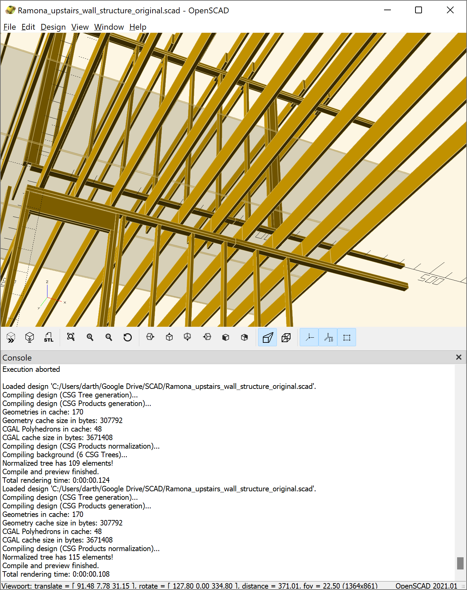Click the Viewport status bar text
The height and width of the screenshot is (590, 467).
(189, 586)
